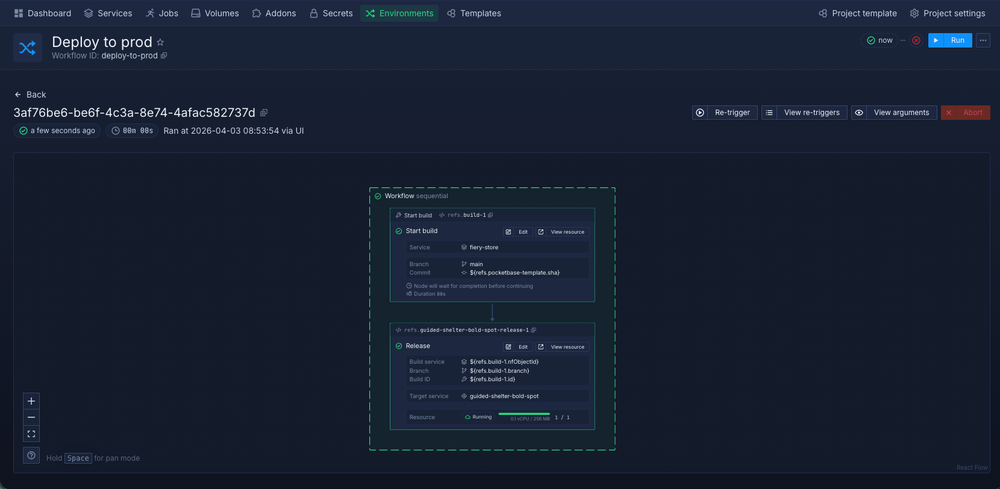Zoom in on the workflow canvas

[x=31, y=401]
